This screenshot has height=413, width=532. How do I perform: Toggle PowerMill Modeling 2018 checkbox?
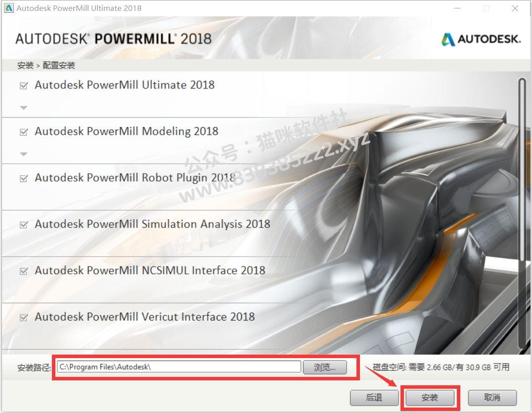pyautogui.click(x=24, y=132)
